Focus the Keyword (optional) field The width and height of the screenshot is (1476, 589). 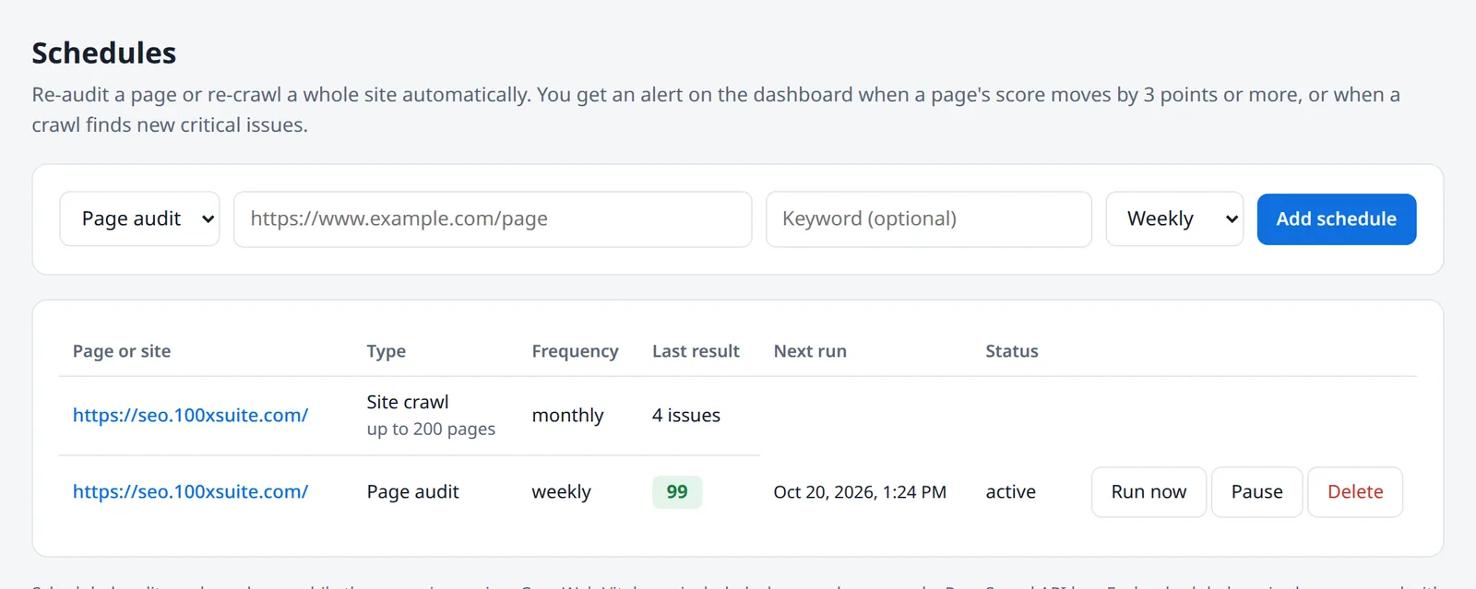click(x=929, y=219)
